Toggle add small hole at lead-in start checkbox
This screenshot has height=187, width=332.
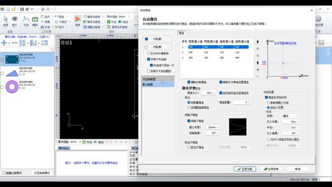[x=268, y=139]
